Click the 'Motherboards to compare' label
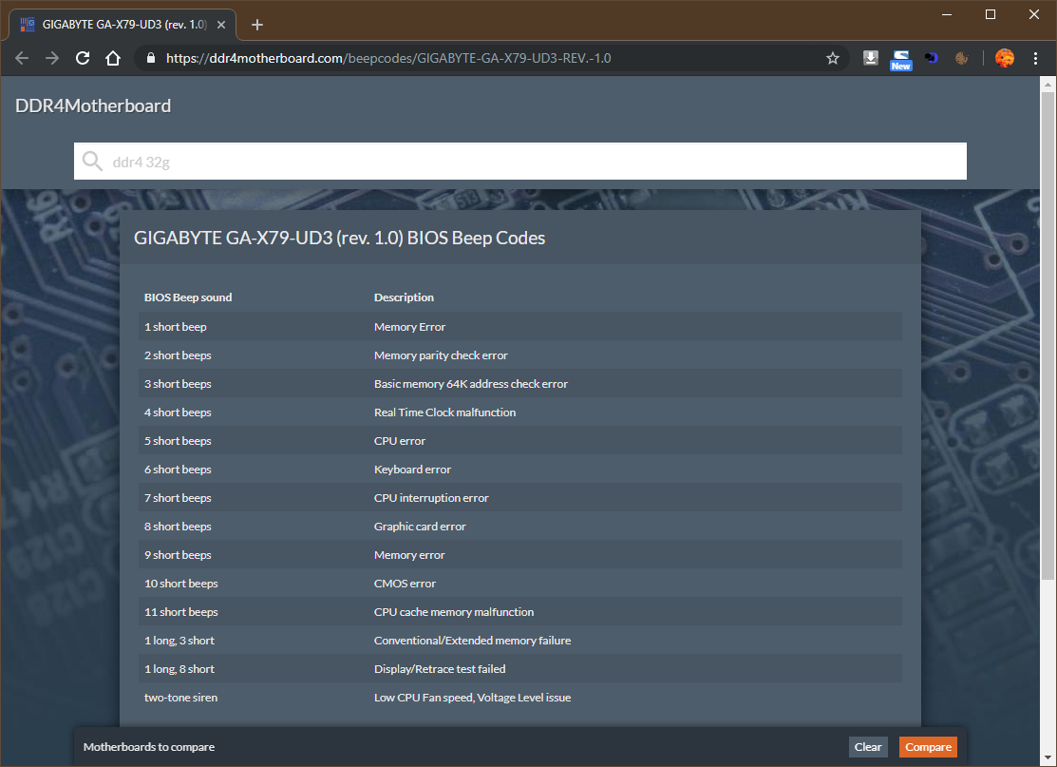The width and height of the screenshot is (1057, 767). pyautogui.click(x=149, y=747)
